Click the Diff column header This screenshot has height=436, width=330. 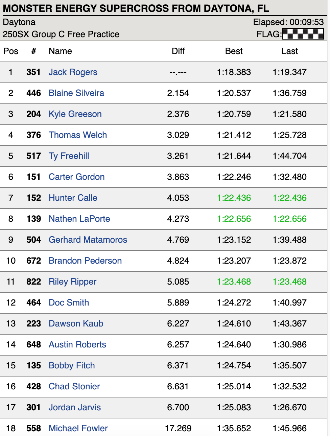178,51
